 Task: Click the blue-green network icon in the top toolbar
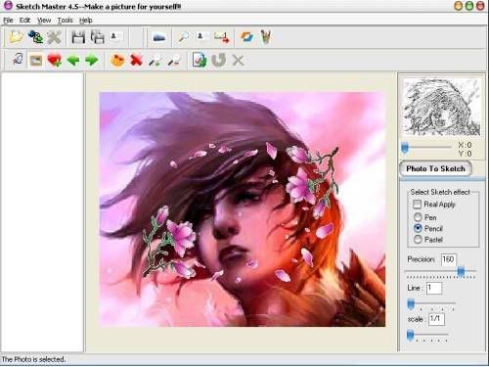(35, 37)
